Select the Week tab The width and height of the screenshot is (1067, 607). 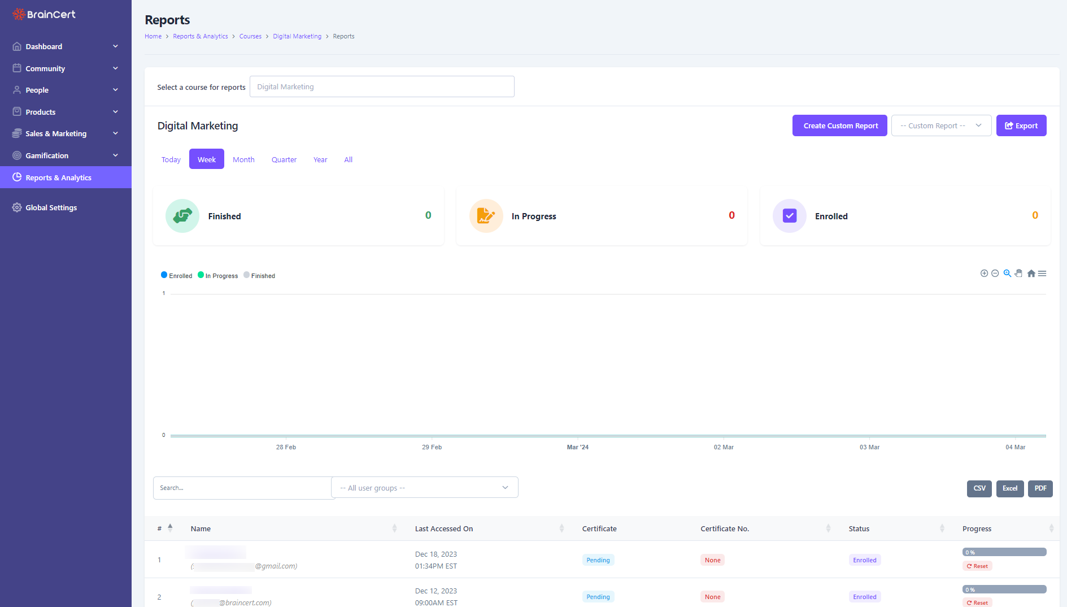point(207,159)
